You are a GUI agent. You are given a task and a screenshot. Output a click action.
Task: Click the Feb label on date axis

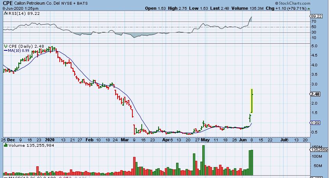[89, 140]
